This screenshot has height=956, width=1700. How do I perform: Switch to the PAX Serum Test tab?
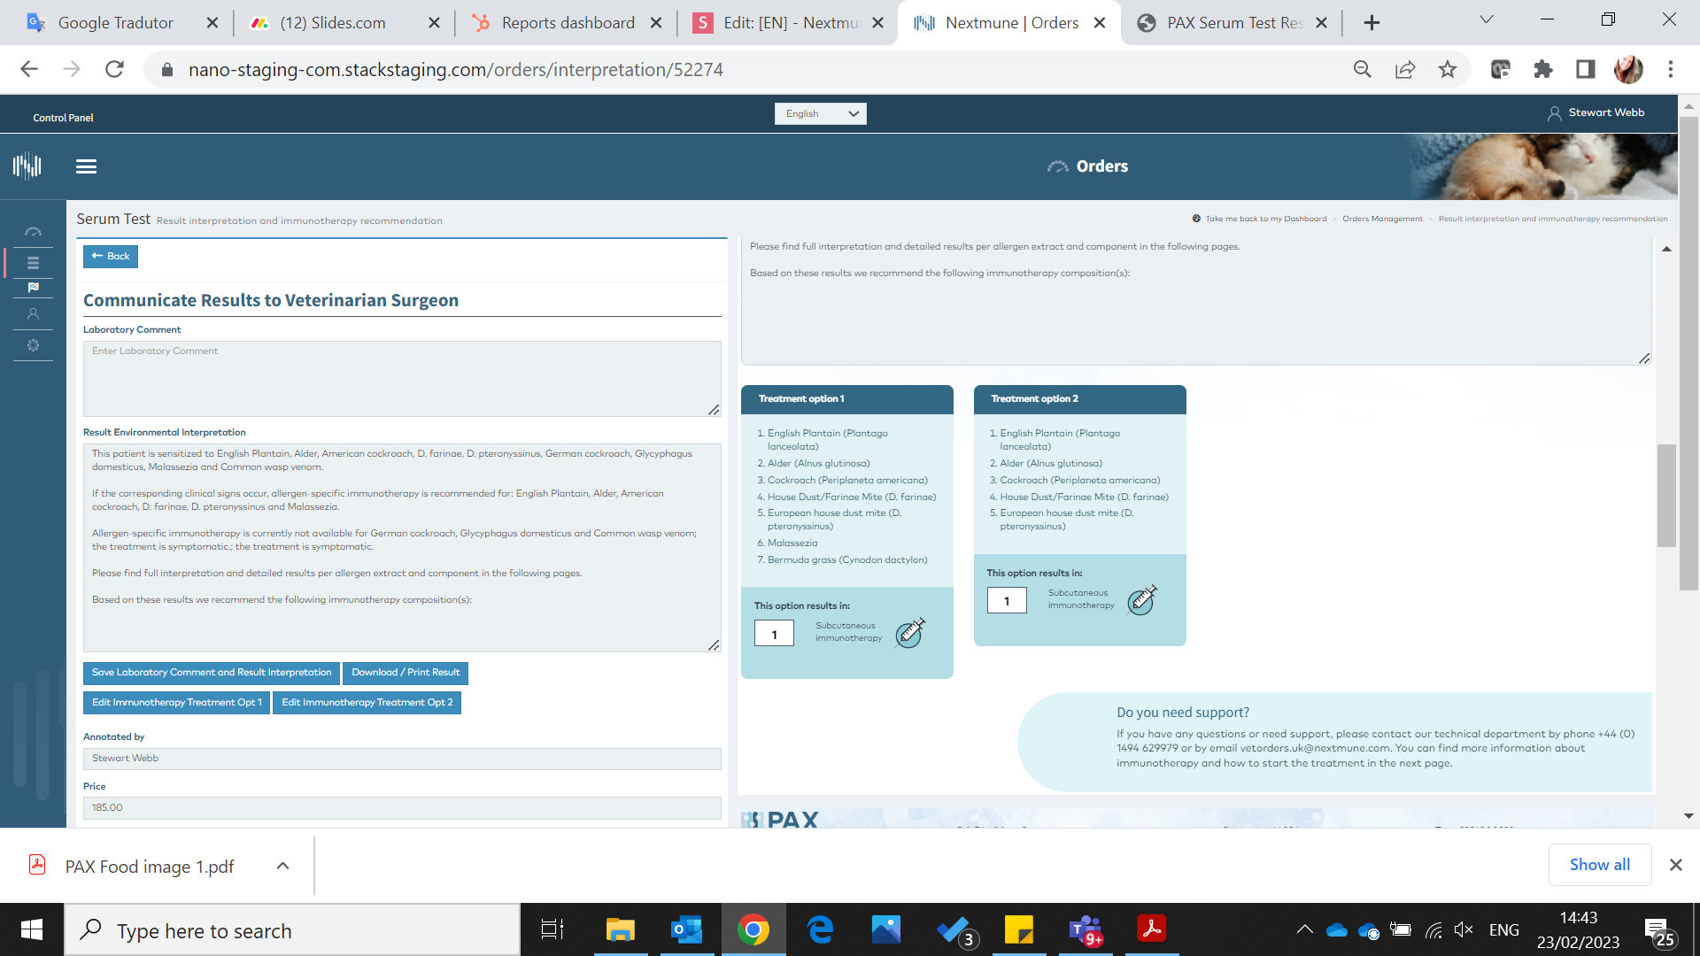click(x=1233, y=23)
